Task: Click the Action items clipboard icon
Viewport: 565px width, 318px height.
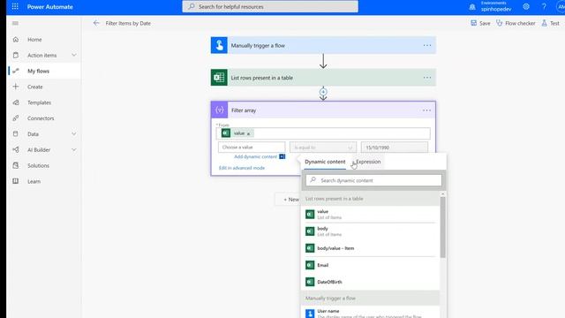Action: [x=16, y=55]
